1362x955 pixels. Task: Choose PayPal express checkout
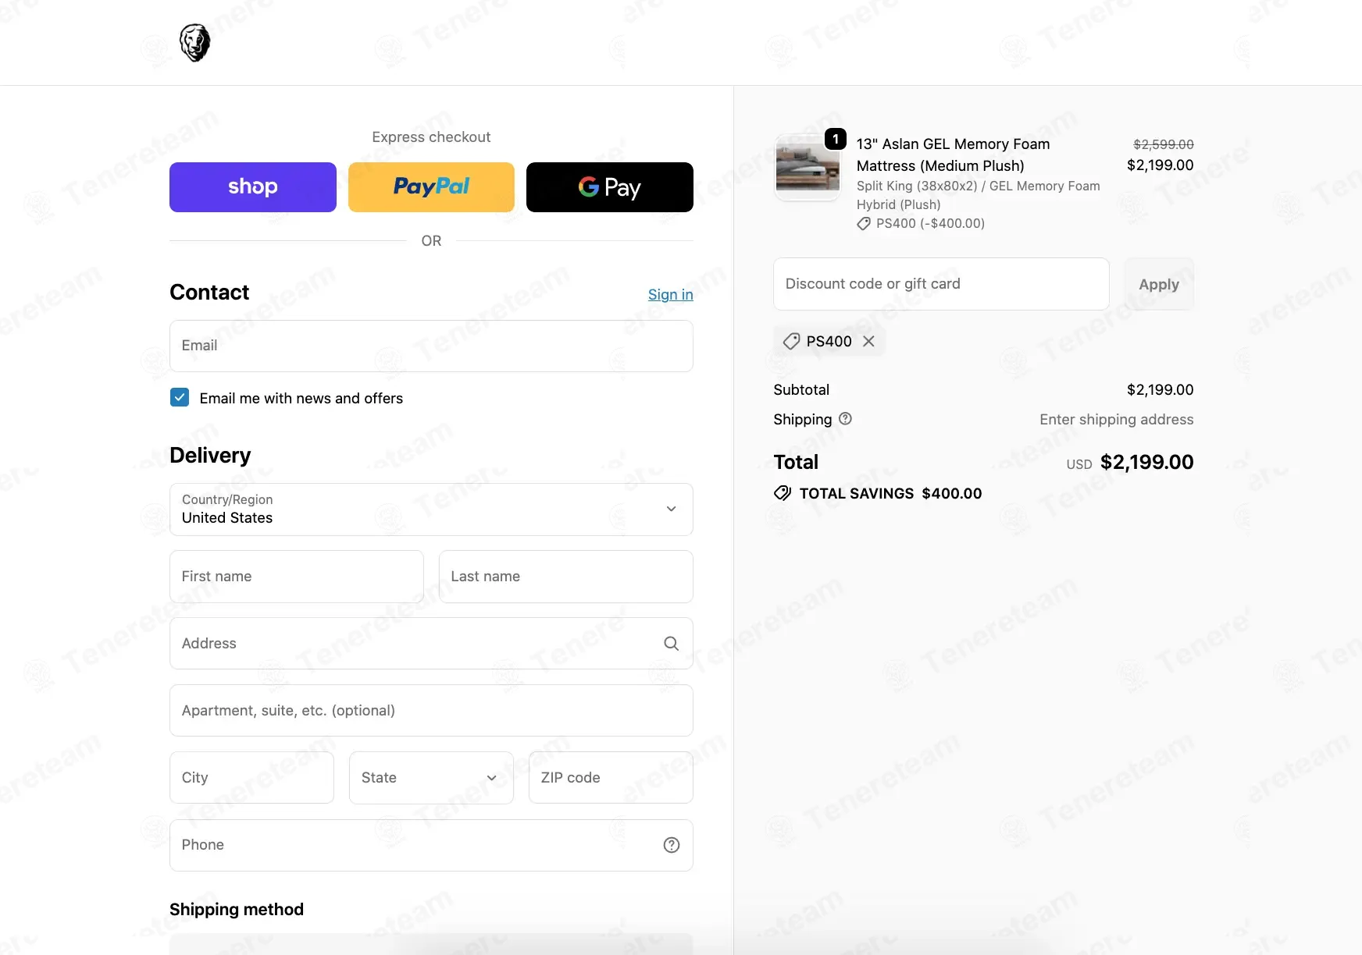(431, 187)
